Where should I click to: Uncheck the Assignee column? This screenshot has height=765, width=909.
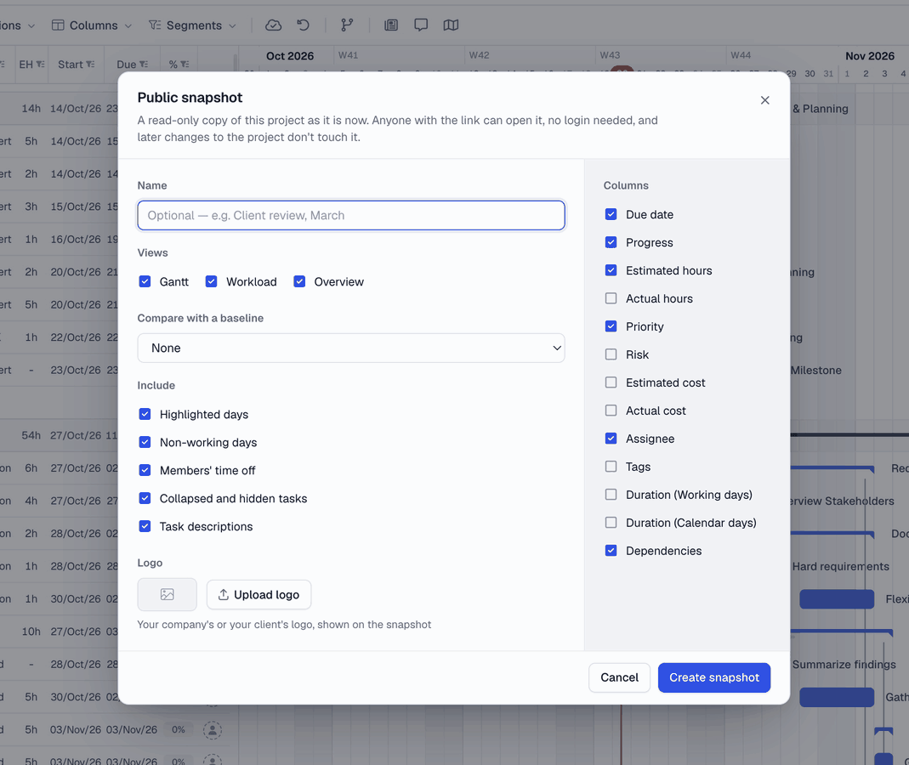click(611, 438)
